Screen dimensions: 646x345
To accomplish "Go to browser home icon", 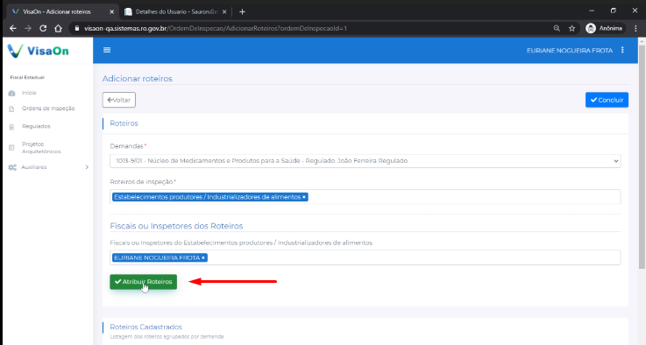I will click(58, 28).
